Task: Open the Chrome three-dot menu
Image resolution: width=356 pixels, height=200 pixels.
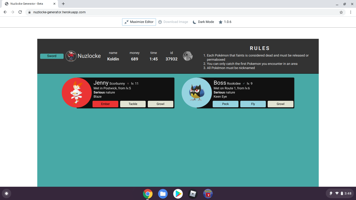Action: [x=351, y=12]
